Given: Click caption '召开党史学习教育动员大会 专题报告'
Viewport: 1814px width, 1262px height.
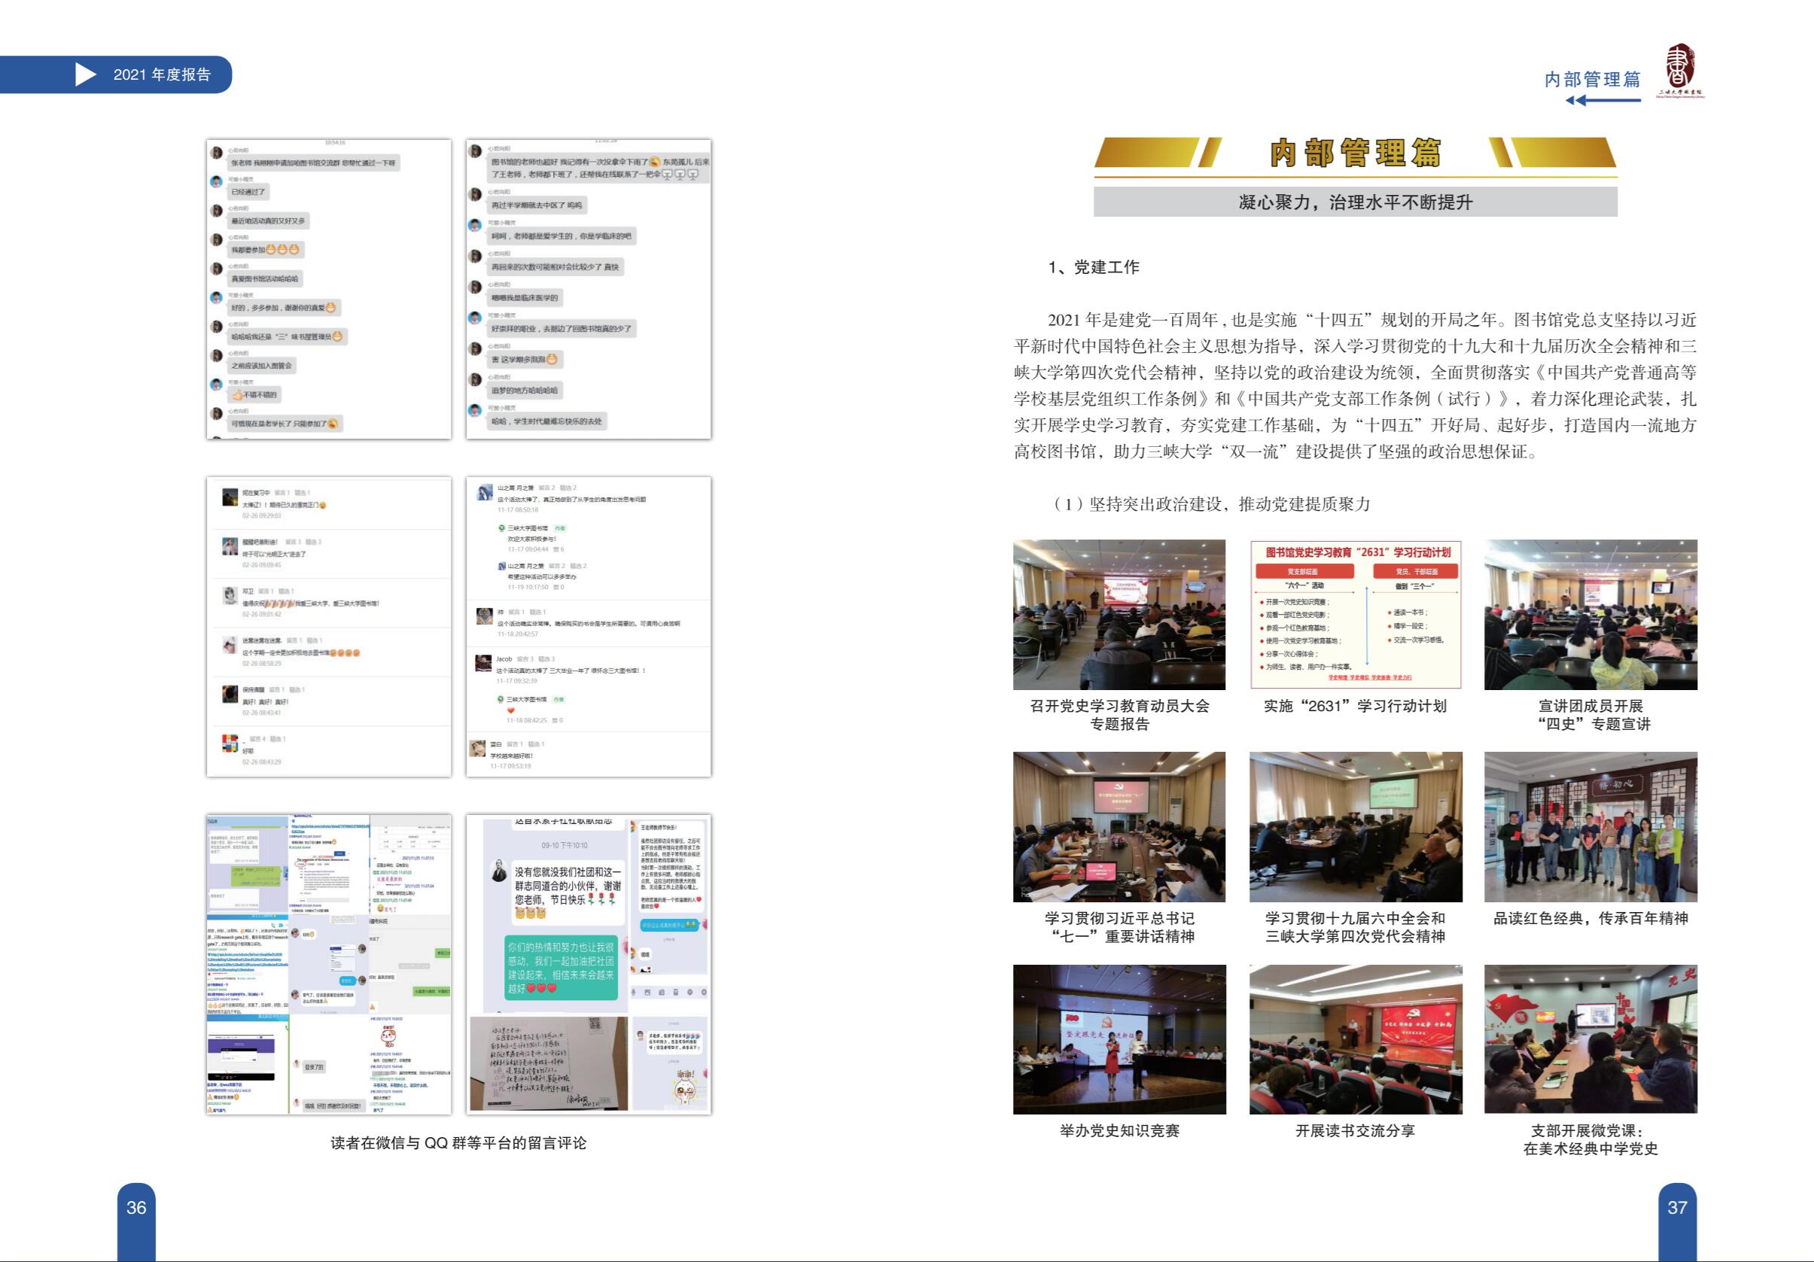Looking at the screenshot, I should (x=1119, y=715).
